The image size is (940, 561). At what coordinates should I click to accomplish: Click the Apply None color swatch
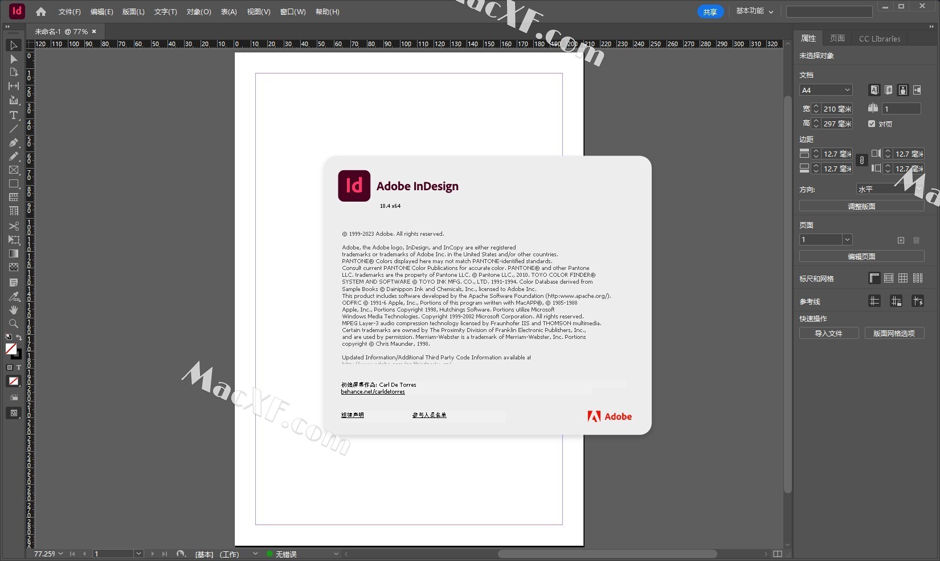pos(14,381)
